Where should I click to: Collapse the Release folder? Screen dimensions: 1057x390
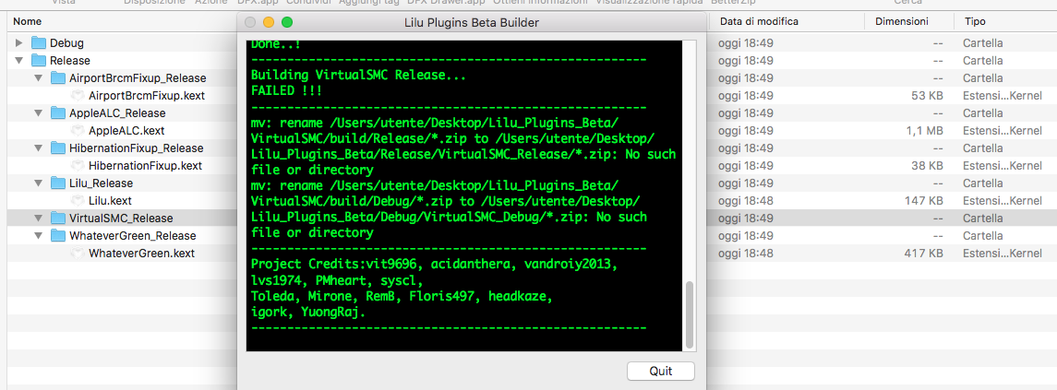pos(18,61)
